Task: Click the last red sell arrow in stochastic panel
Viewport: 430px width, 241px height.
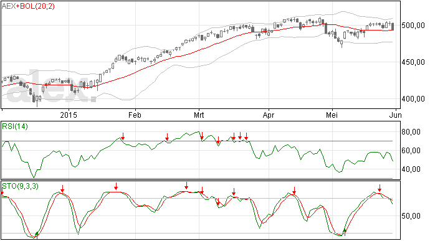Action: pos(380,188)
